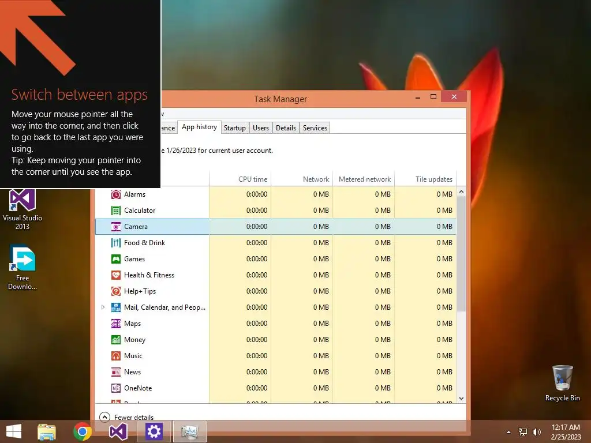Show hidden icons in system tray

508,432
